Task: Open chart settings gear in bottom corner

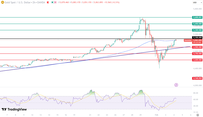Action: (198, 115)
